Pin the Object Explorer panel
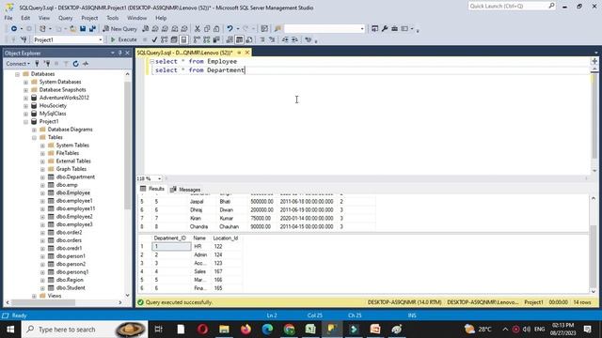 120,53
